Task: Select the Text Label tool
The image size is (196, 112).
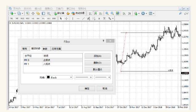Action: [104, 18]
